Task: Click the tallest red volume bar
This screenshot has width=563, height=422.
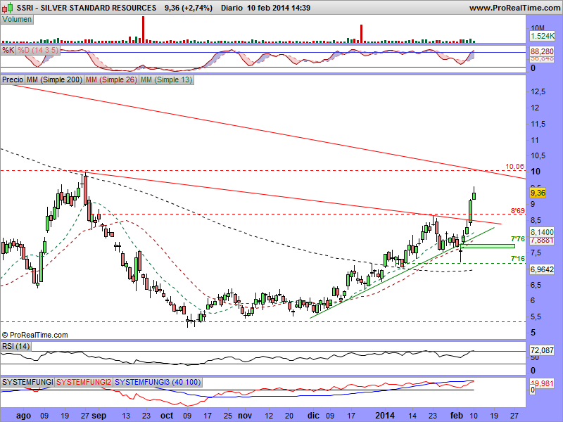Action: (144, 30)
